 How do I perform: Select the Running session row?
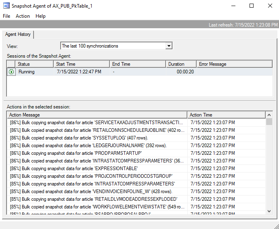click(140, 72)
